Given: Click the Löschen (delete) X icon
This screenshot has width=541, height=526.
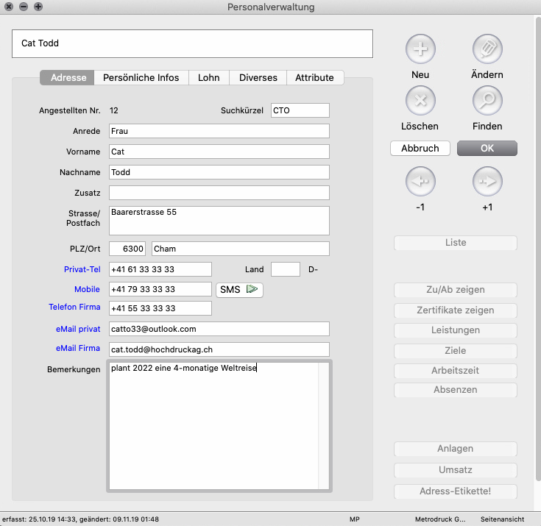Looking at the screenshot, I should click(x=420, y=100).
